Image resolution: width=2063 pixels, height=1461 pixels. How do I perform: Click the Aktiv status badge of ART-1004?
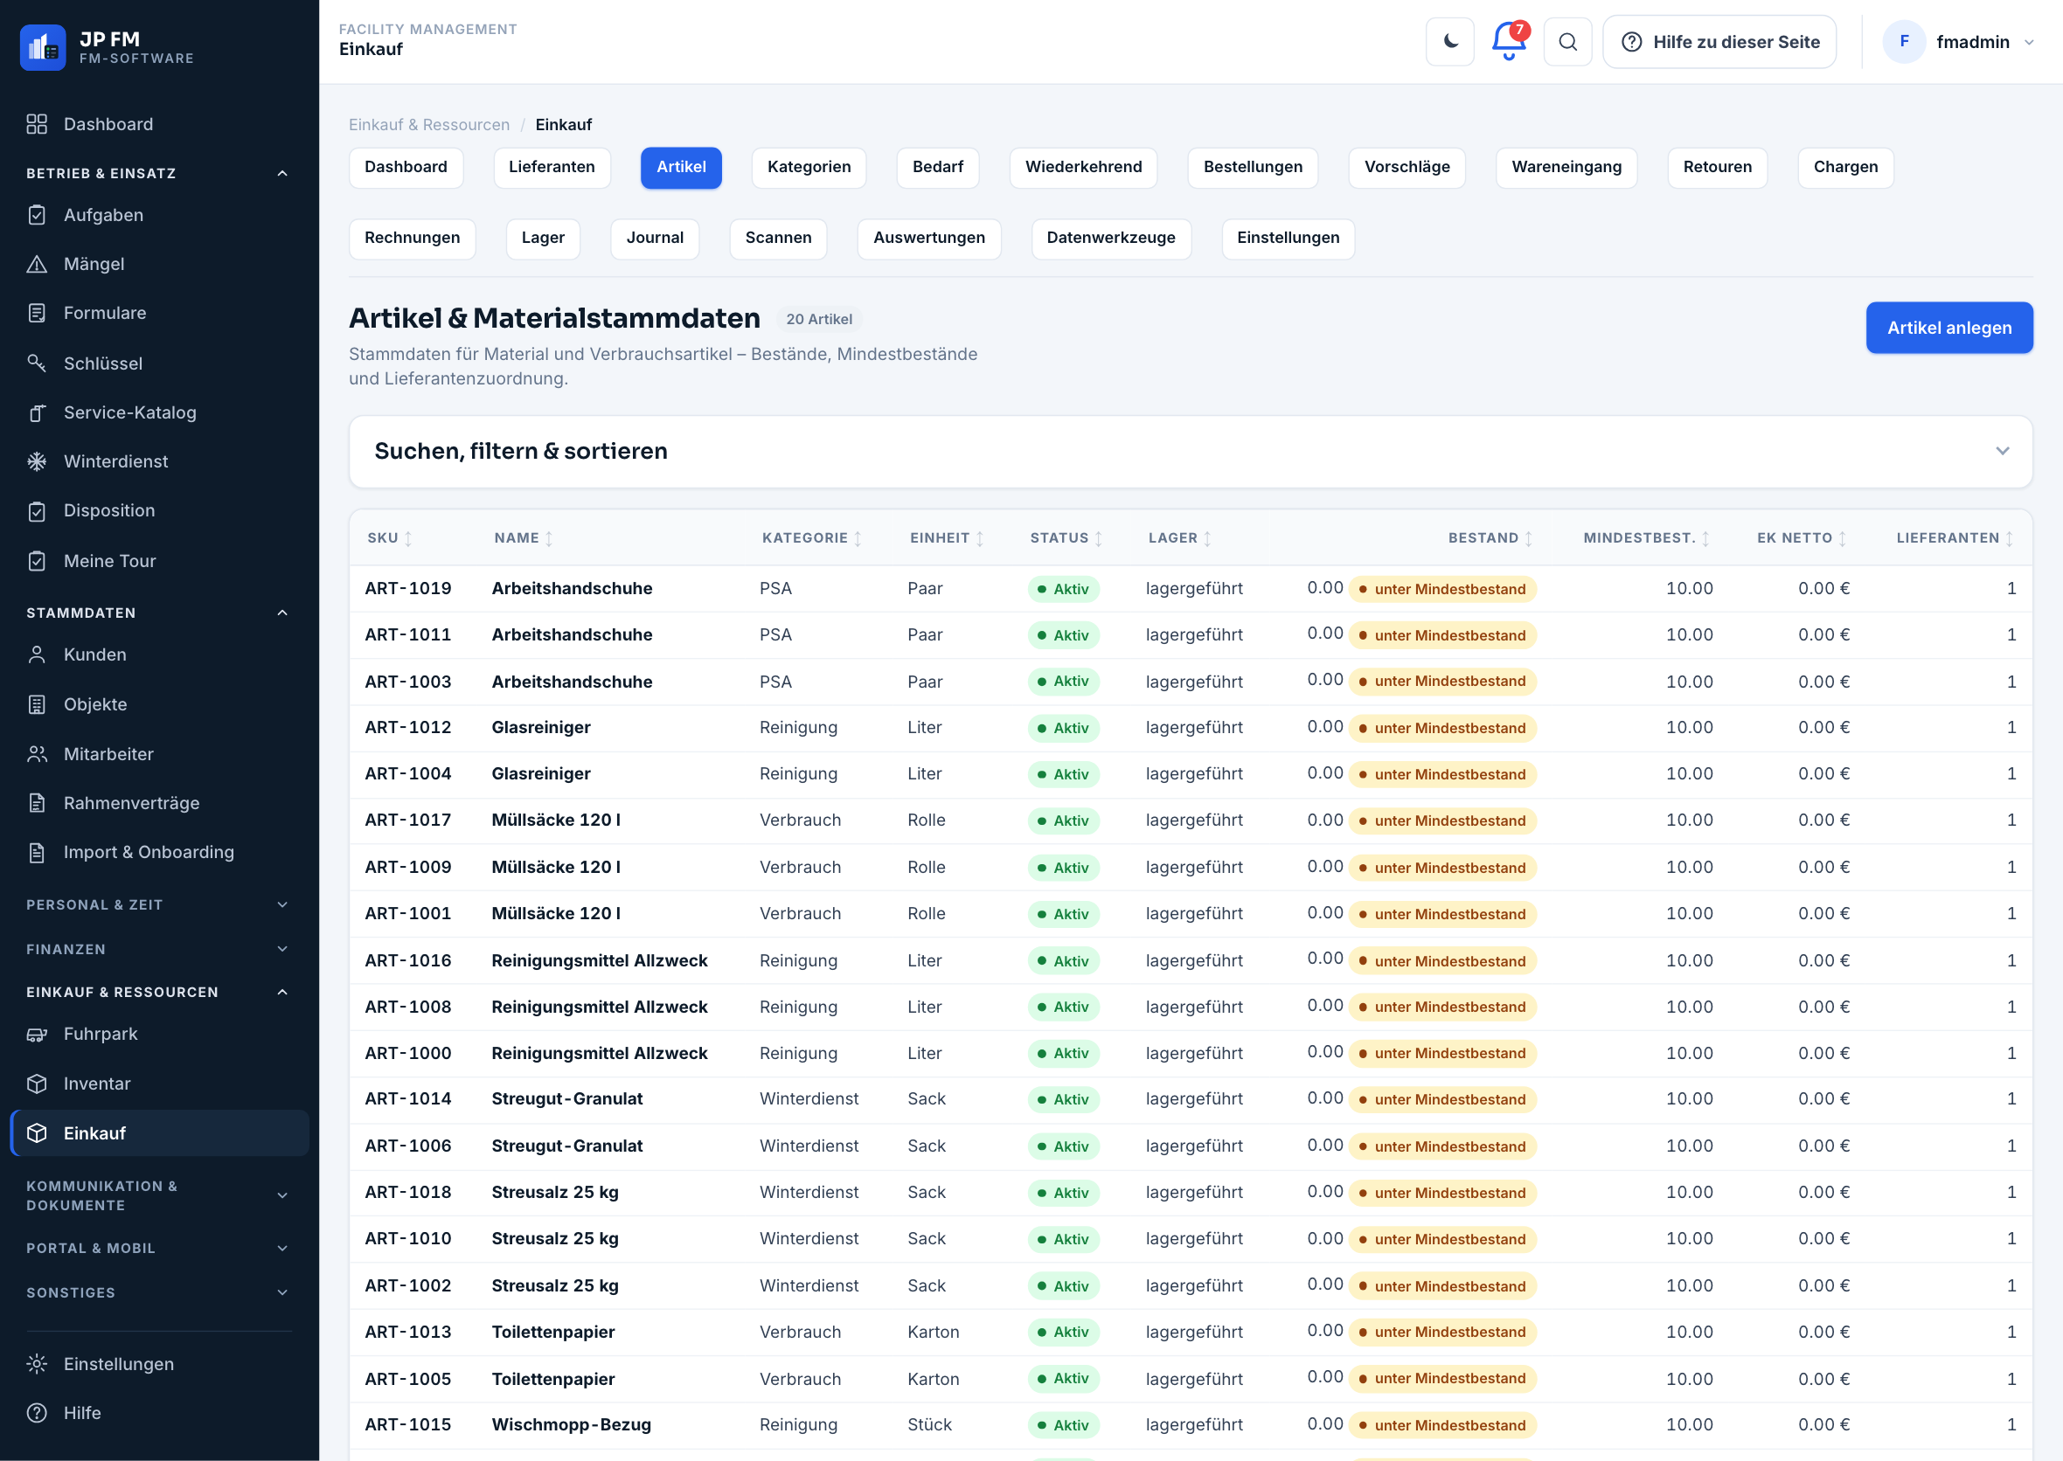tap(1063, 774)
